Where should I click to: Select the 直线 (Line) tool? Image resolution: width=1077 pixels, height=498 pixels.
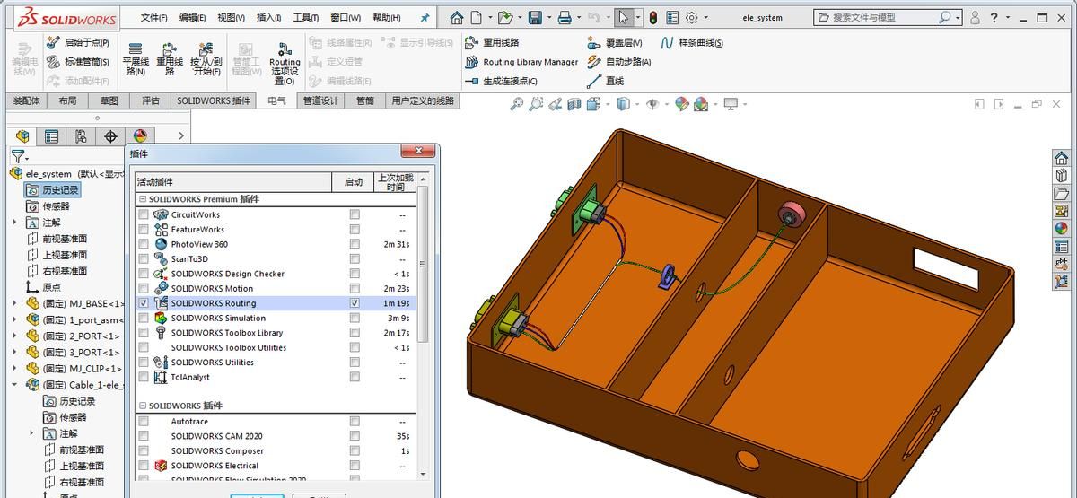click(x=606, y=81)
